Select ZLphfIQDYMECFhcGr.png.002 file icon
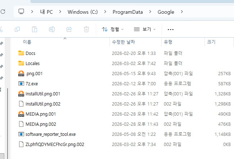Viewport: 234px width, 159px height. click(21, 144)
